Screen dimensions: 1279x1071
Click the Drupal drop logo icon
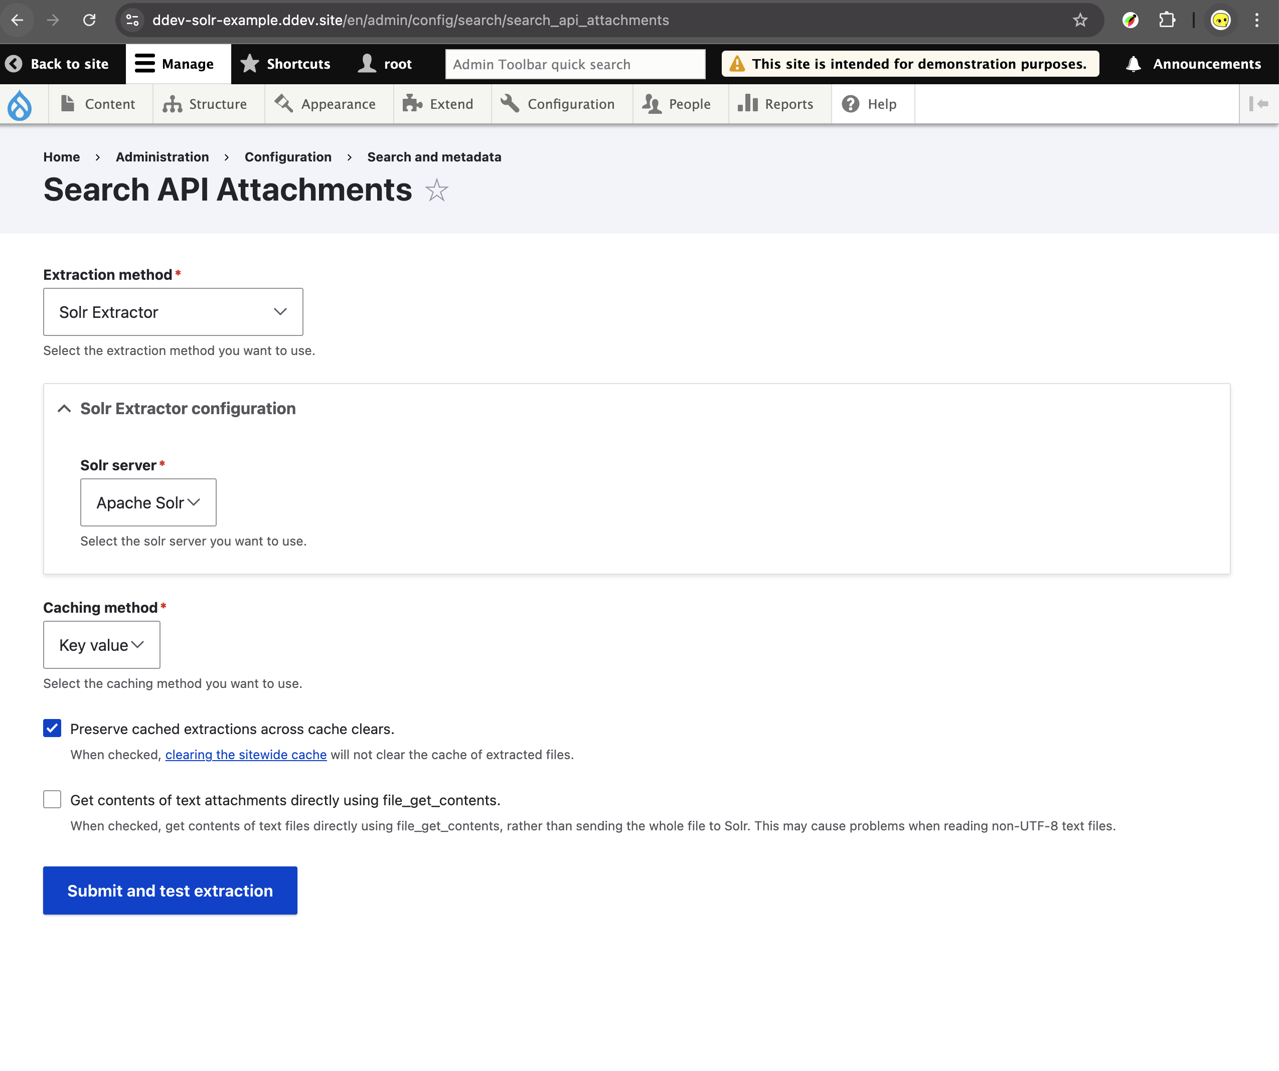pyautogui.click(x=20, y=105)
